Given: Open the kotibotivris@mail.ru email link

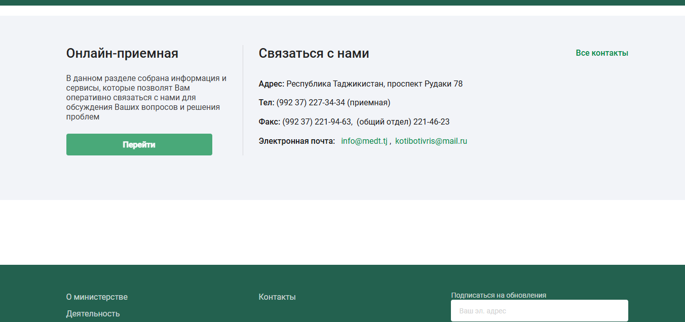Looking at the screenshot, I should (x=431, y=141).
